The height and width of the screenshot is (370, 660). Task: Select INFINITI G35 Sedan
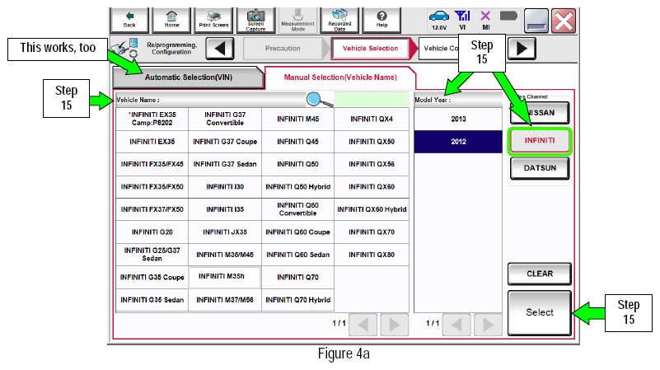[x=152, y=300]
